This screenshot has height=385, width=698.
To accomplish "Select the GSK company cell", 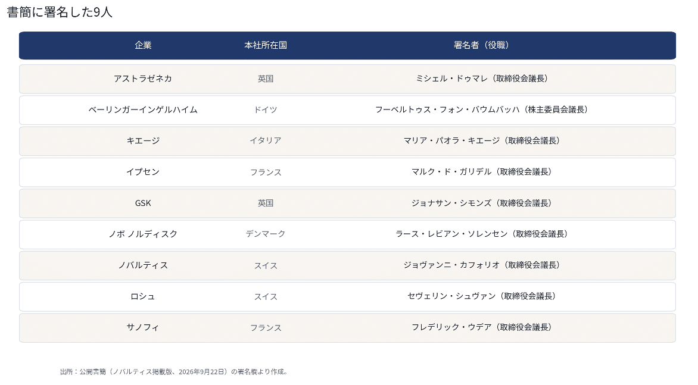I will click(x=143, y=203).
